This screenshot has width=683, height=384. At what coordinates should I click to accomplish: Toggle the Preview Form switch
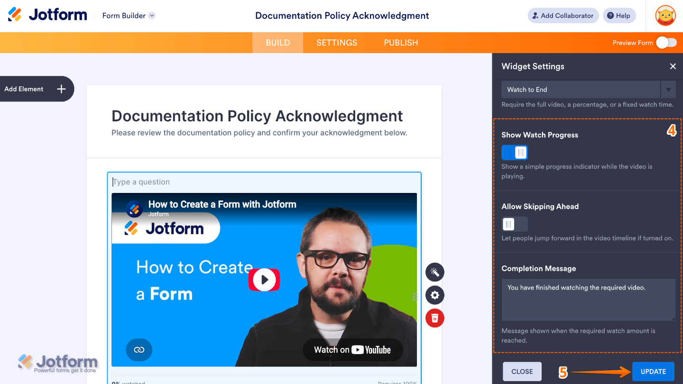[x=666, y=43]
